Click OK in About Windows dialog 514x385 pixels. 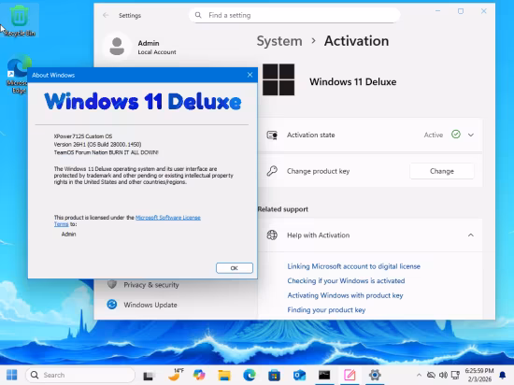tap(235, 268)
